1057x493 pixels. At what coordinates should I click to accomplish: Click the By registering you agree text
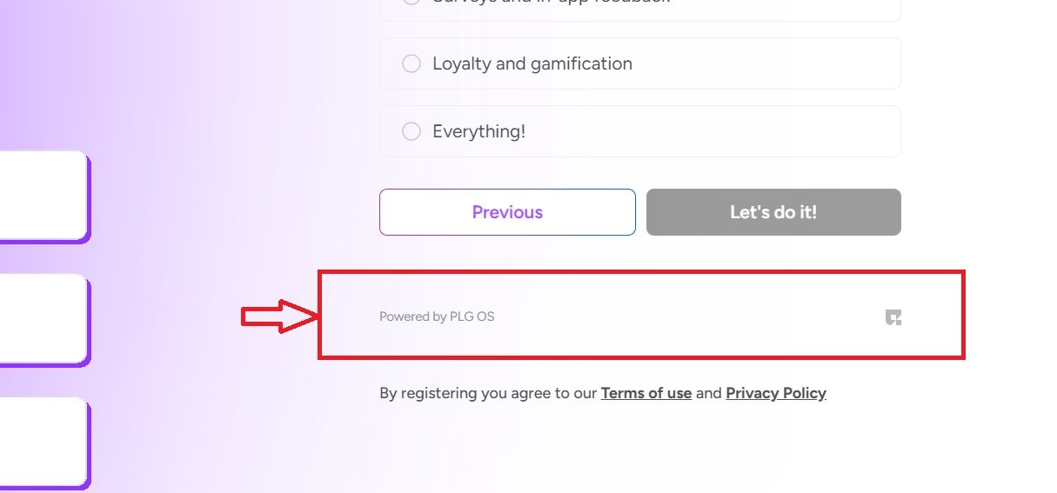pyautogui.click(x=488, y=393)
